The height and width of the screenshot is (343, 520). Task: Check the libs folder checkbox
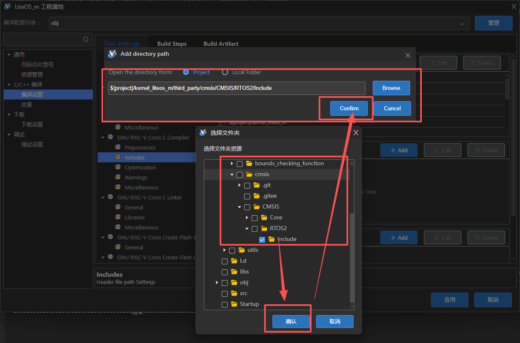[225, 272]
